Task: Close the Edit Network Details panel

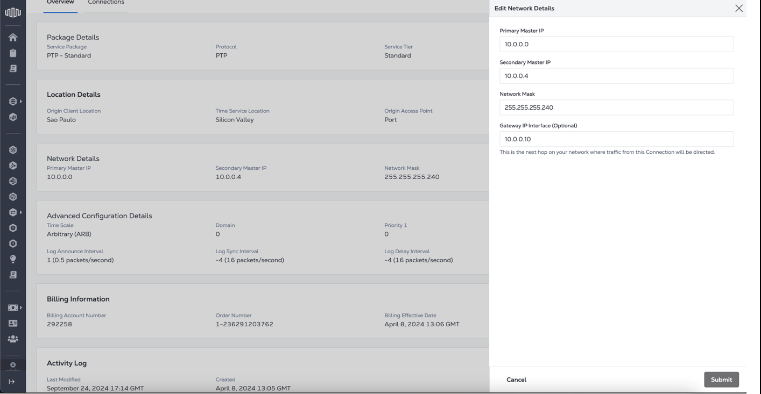Action: point(738,8)
